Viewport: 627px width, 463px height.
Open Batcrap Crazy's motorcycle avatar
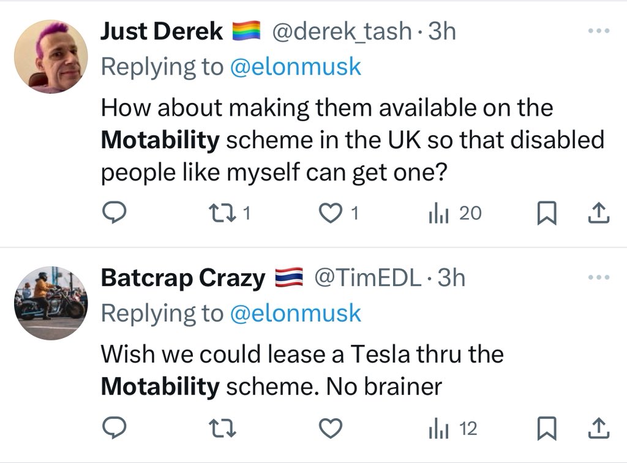point(51,303)
